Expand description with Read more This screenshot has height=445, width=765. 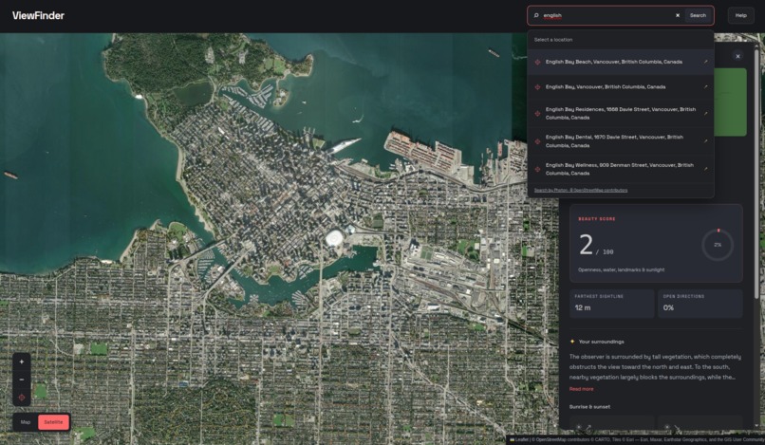tap(581, 389)
